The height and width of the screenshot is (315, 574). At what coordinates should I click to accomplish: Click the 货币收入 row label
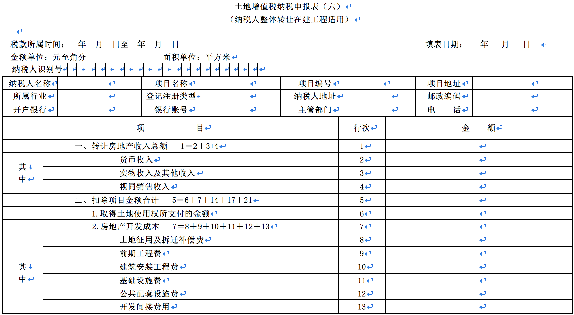[191, 160]
